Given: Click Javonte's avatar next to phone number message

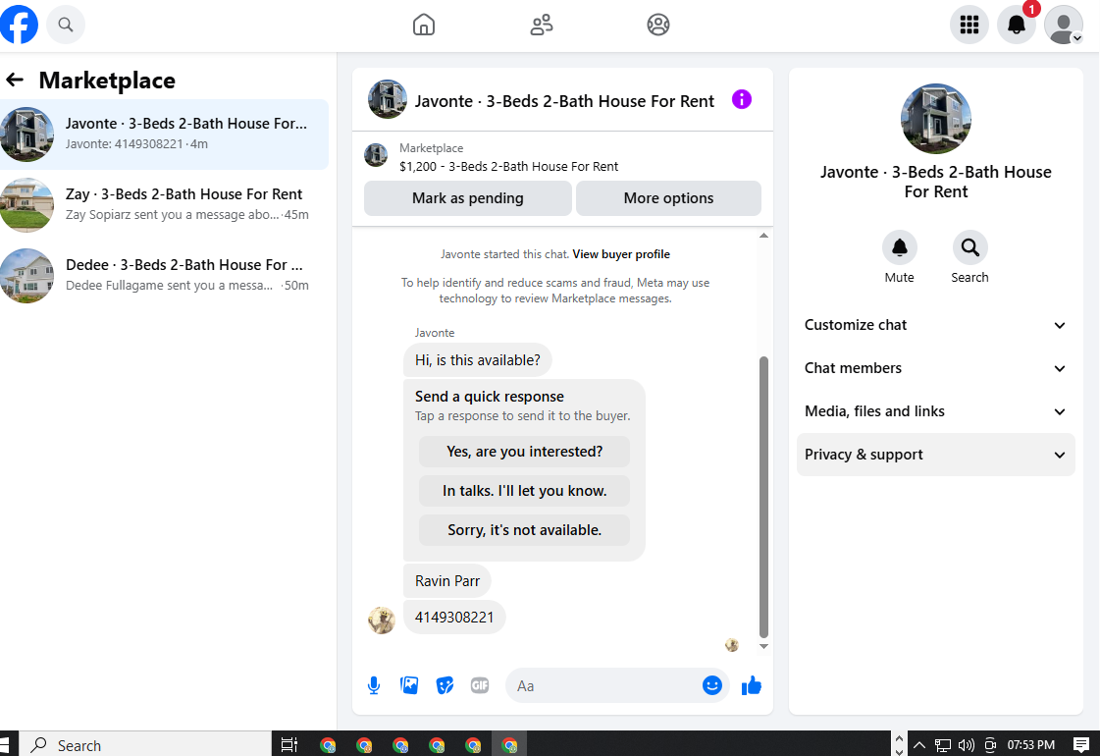Looking at the screenshot, I should click(382, 620).
